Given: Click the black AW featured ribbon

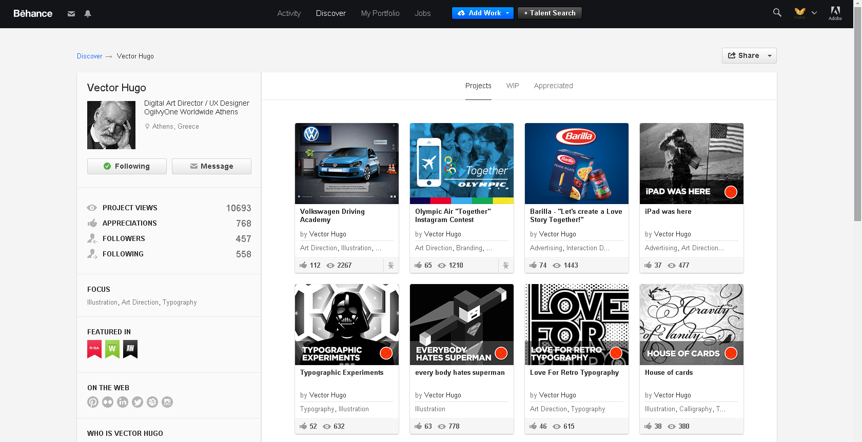Looking at the screenshot, I should 130,349.
